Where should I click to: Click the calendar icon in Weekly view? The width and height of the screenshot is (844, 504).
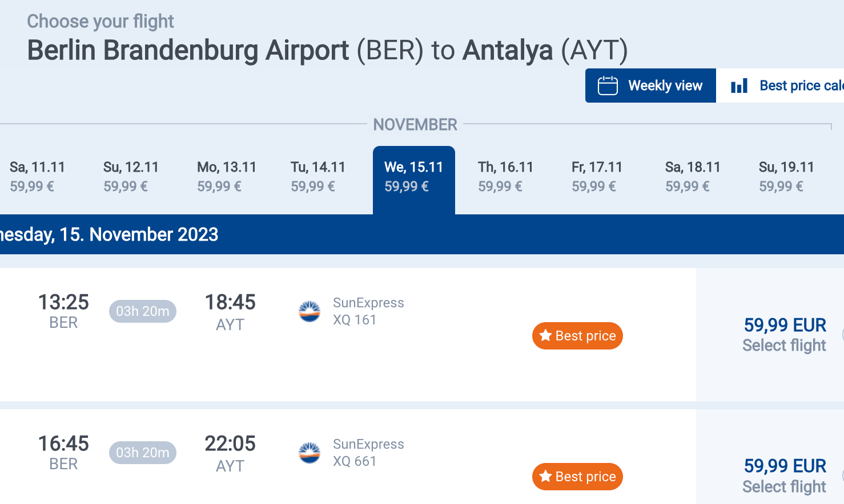pos(608,86)
